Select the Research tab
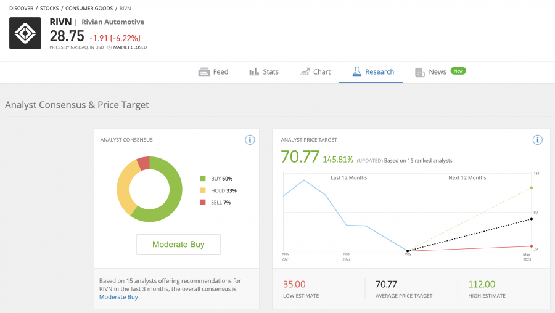555x313 pixels. [371, 72]
